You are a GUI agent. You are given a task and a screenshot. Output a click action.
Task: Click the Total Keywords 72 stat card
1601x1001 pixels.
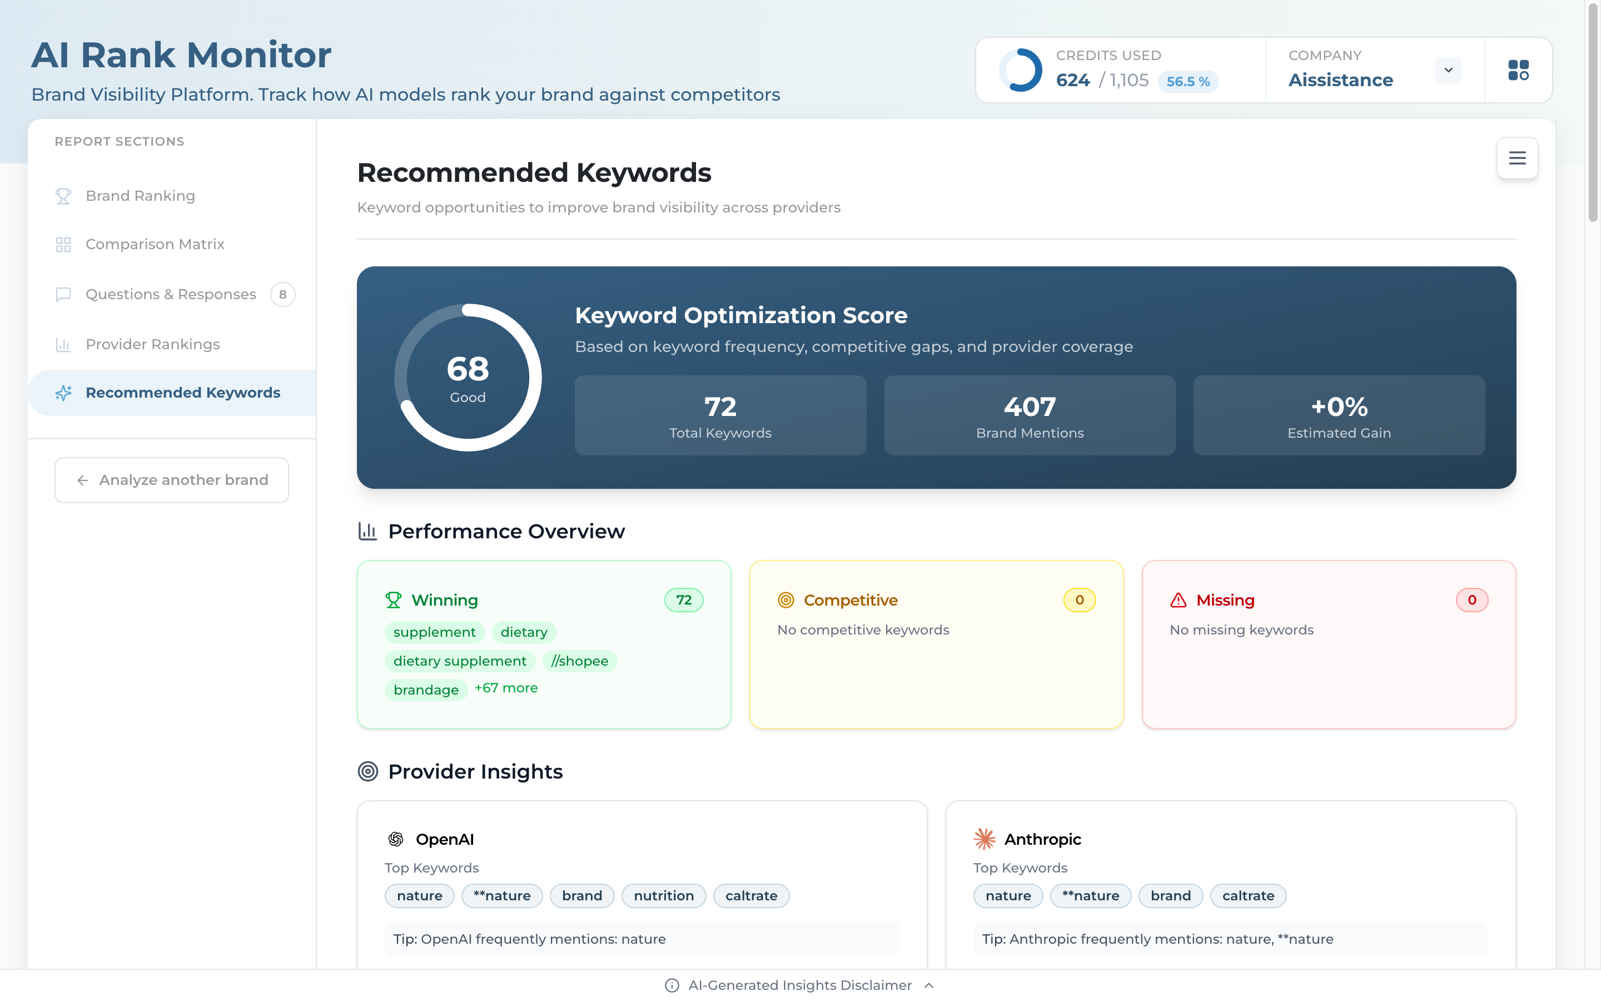pos(720,415)
